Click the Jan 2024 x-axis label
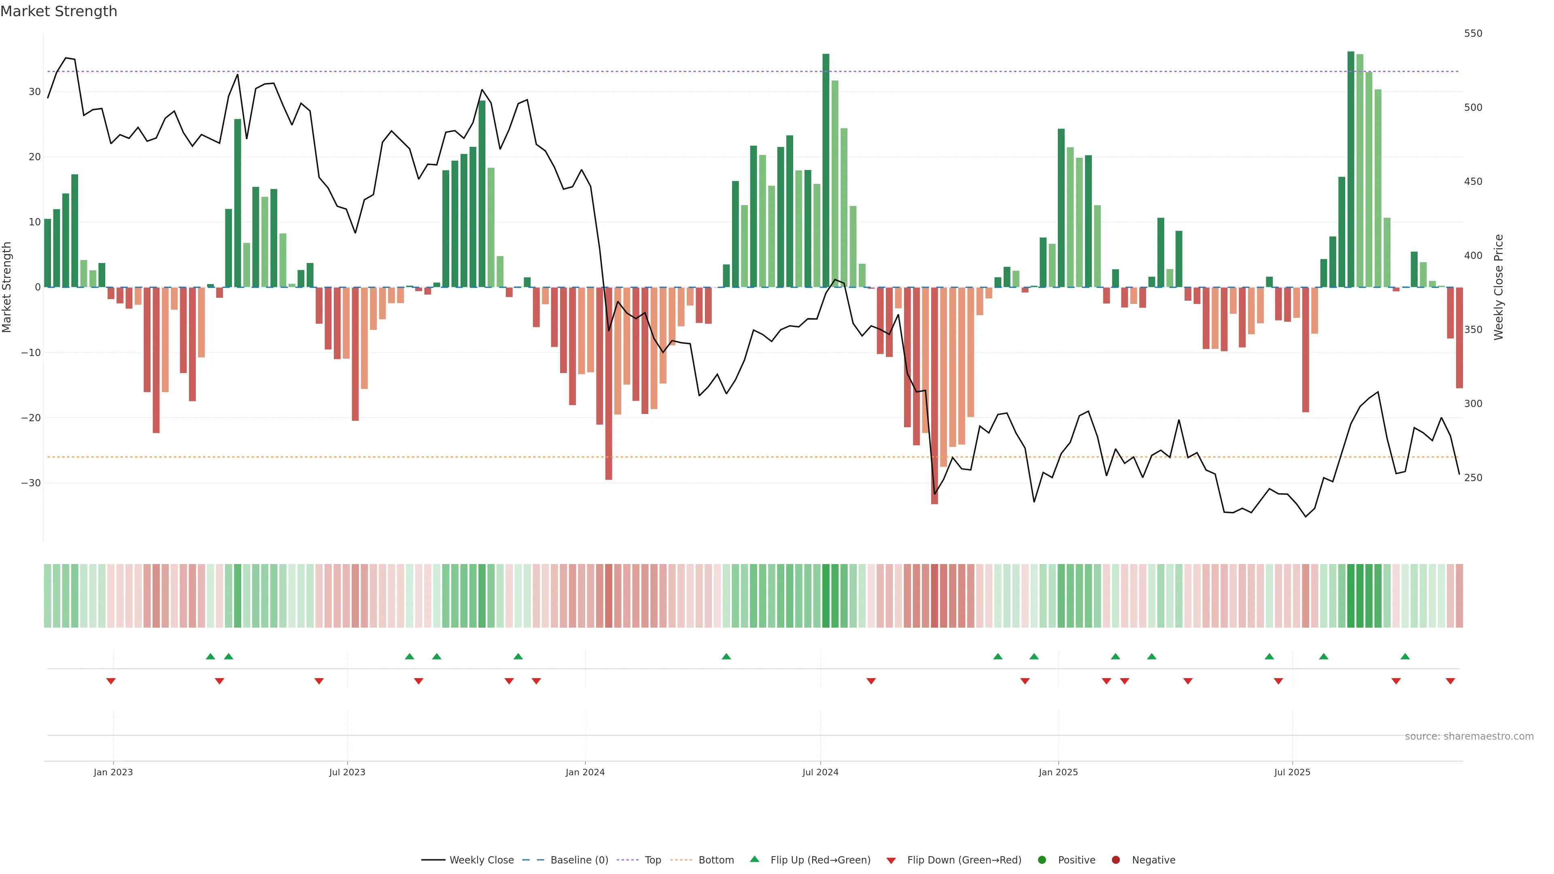Viewport: 1554px width, 874px height. tap(584, 772)
